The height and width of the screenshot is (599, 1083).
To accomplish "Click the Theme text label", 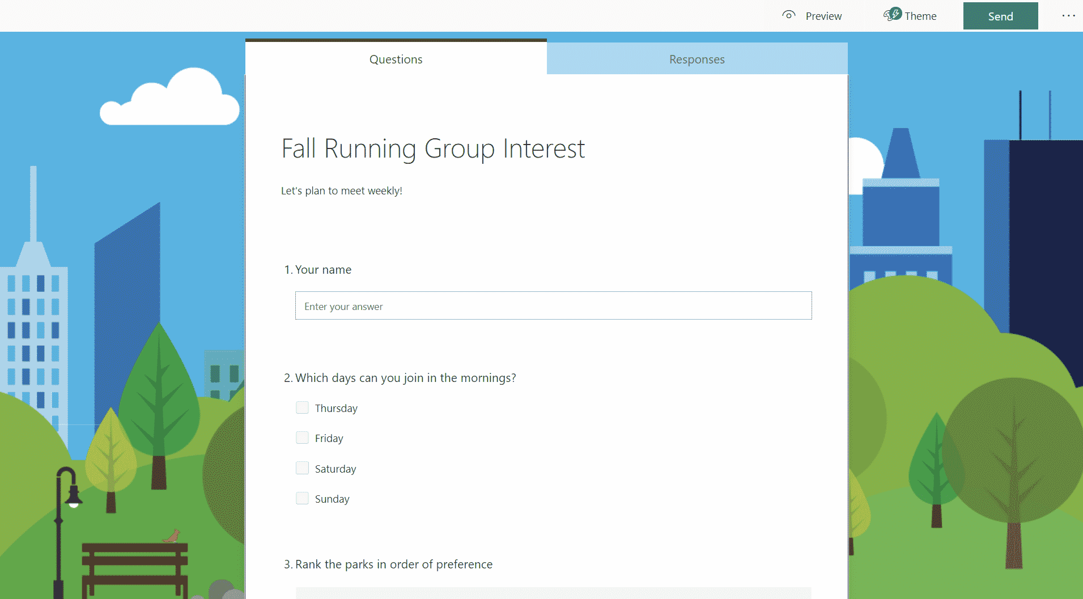I will [920, 16].
